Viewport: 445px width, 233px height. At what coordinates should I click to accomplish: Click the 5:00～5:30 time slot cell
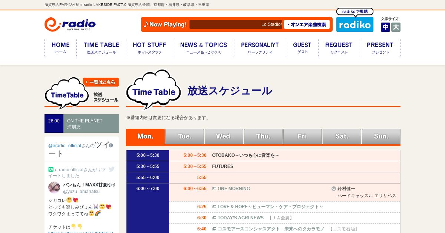[148, 155]
